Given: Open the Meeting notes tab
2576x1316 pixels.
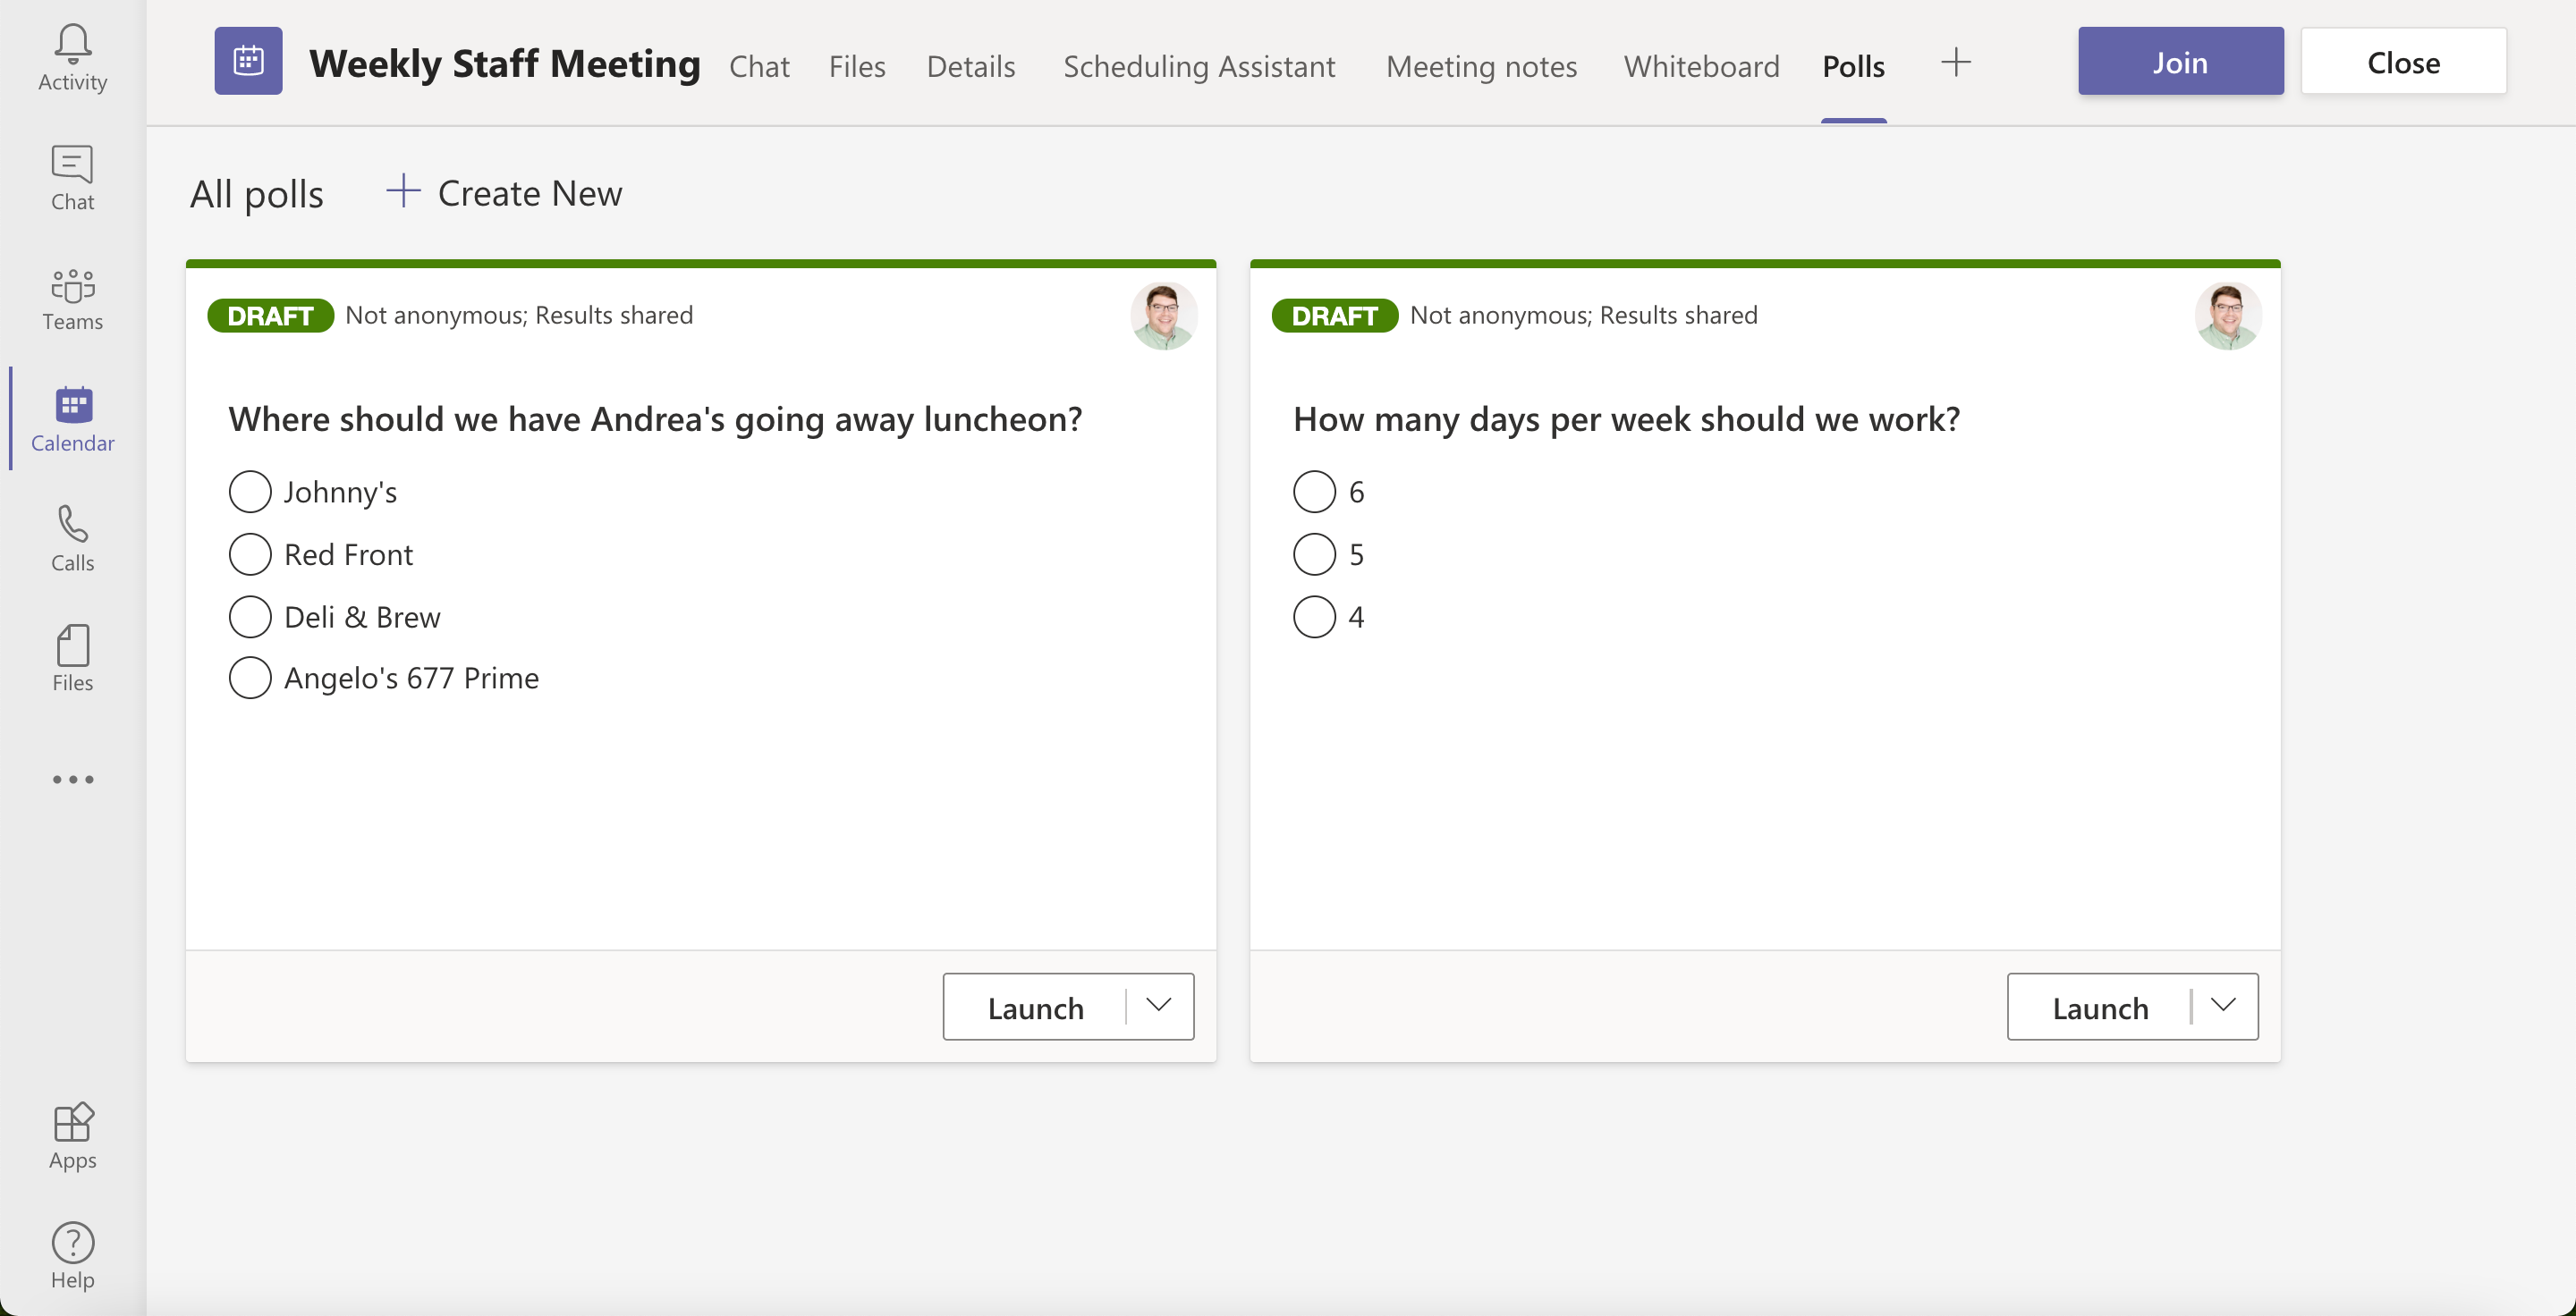Looking at the screenshot, I should [x=1481, y=66].
